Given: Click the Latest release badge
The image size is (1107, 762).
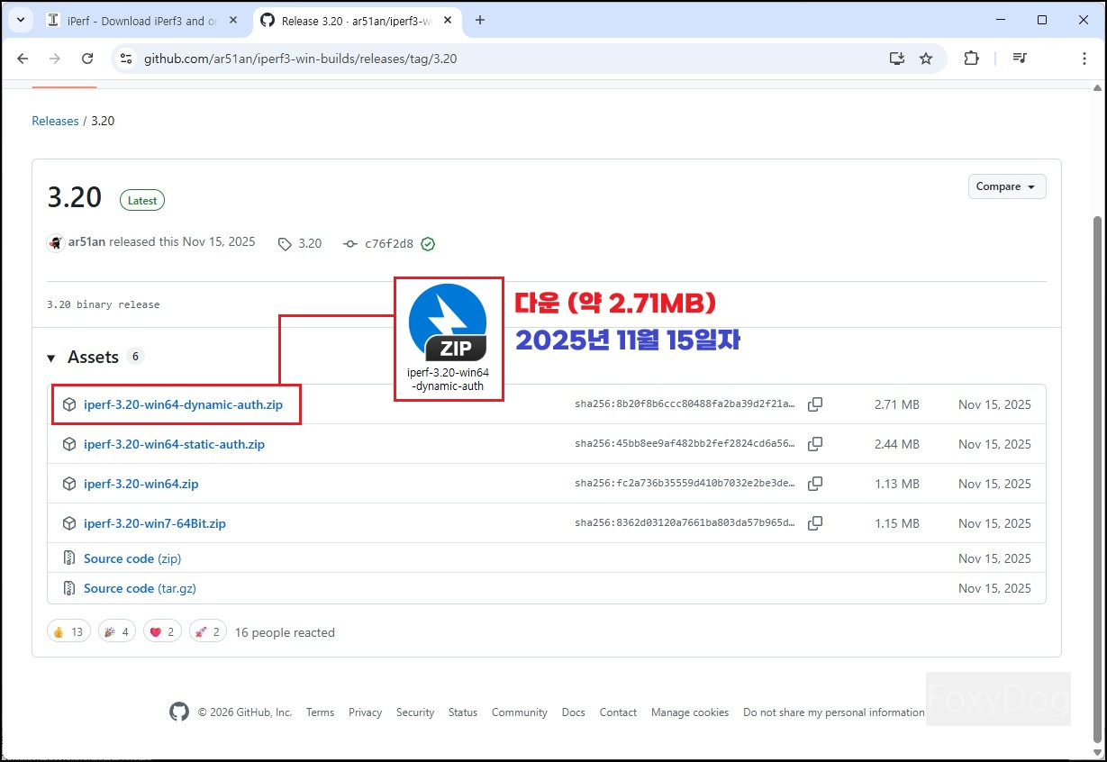Looking at the screenshot, I should point(142,201).
